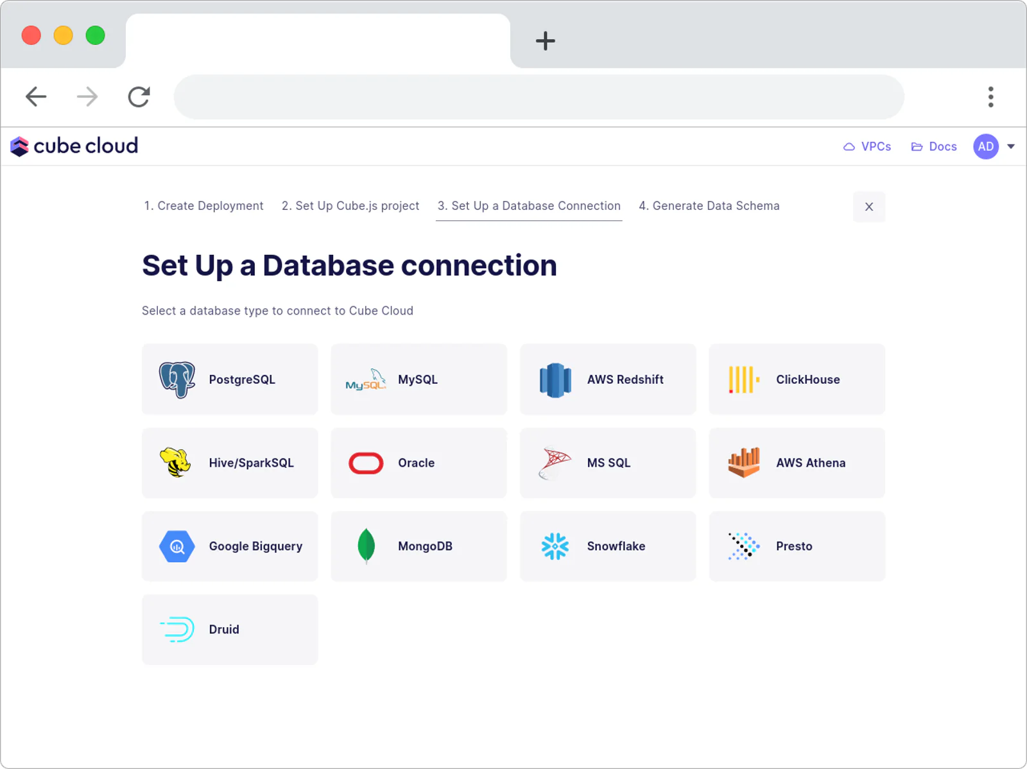Open the AD user avatar
The image size is (1027, 769).
[x=986, y=146]
